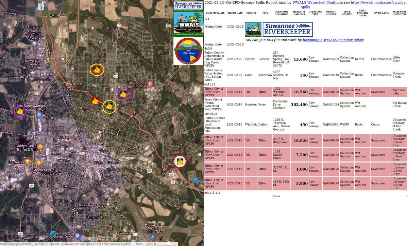
Task: Click permit number GA0024333
Action: 331,59
